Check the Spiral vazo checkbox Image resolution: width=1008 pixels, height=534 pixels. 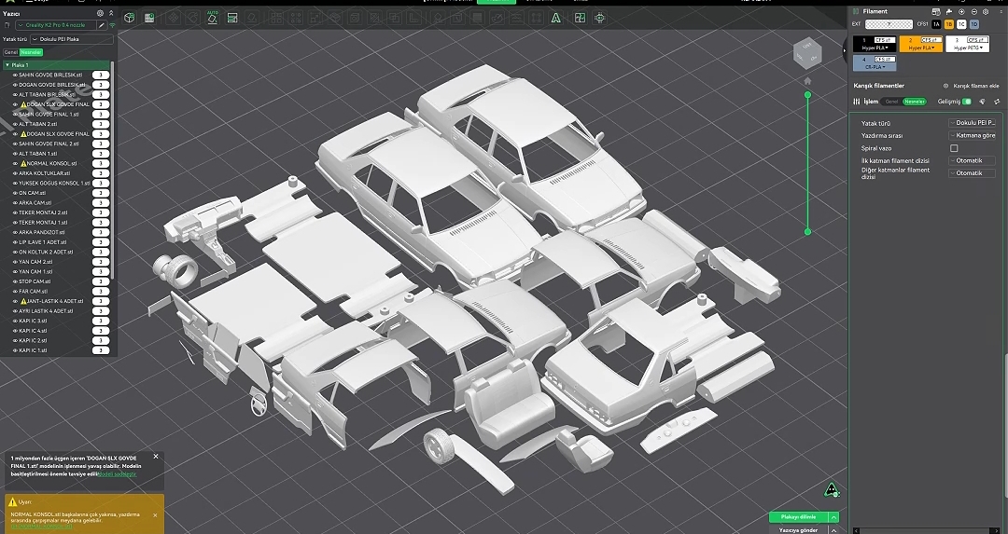pos(954,148)
